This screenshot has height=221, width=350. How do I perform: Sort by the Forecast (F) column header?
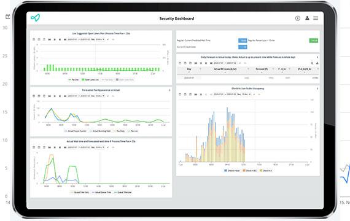point(262,69)
